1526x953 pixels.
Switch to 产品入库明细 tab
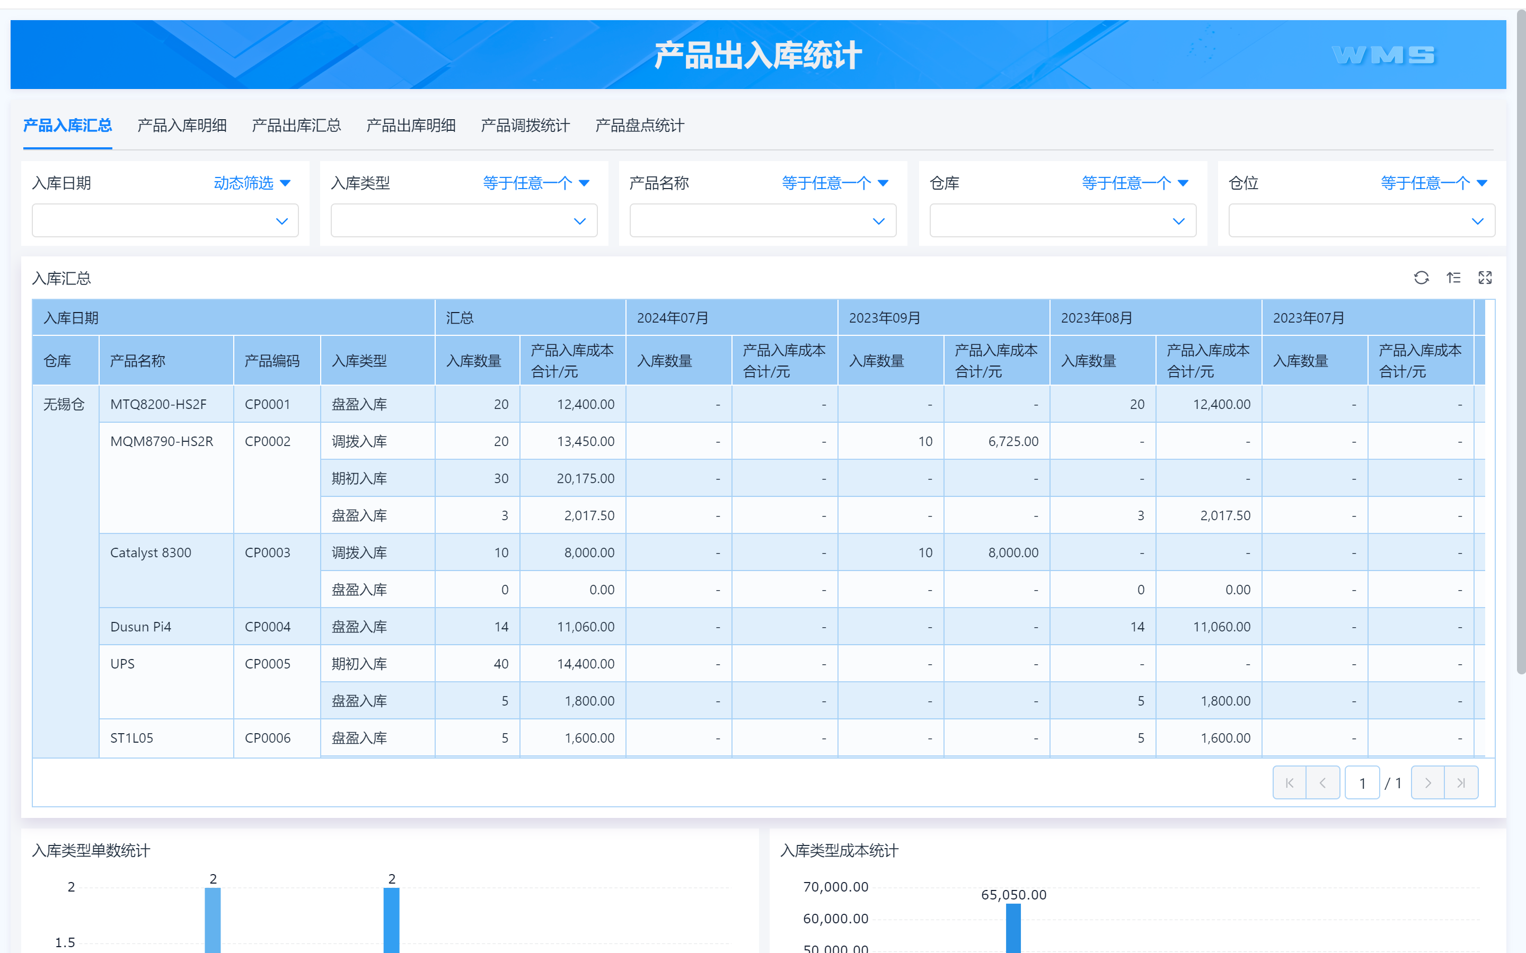182,126
